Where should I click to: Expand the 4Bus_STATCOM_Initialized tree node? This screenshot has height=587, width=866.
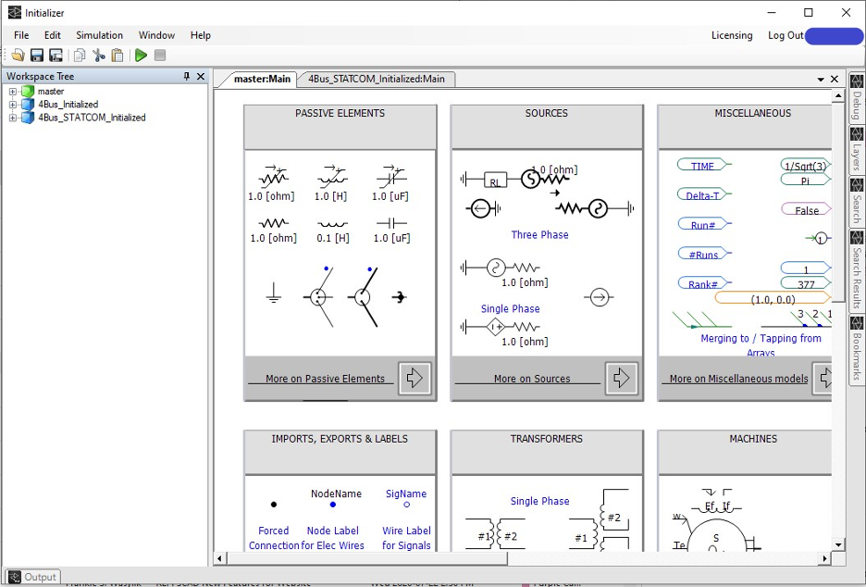point(13,118)
